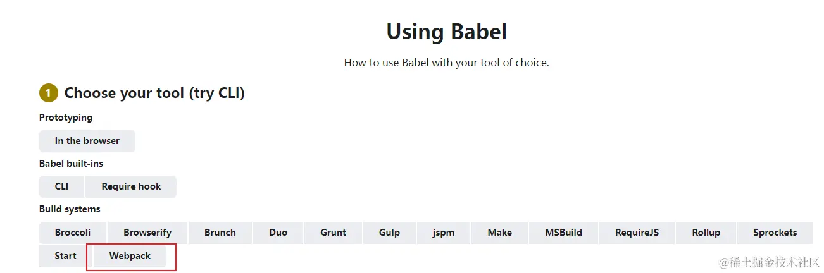Choose the CLI tool button
This screenshot has height=273, width=824.
pyautogui.click(x=61, y=186)
